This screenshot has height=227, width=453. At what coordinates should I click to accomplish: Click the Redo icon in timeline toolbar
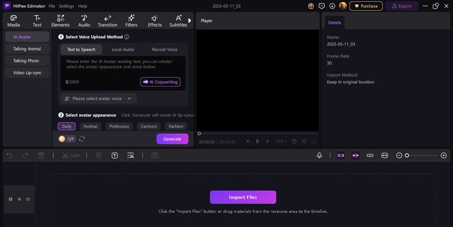25,155
